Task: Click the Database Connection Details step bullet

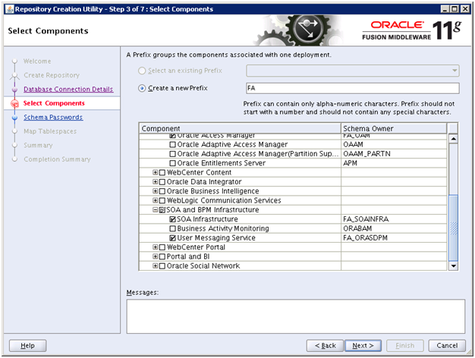Action: 14,89
